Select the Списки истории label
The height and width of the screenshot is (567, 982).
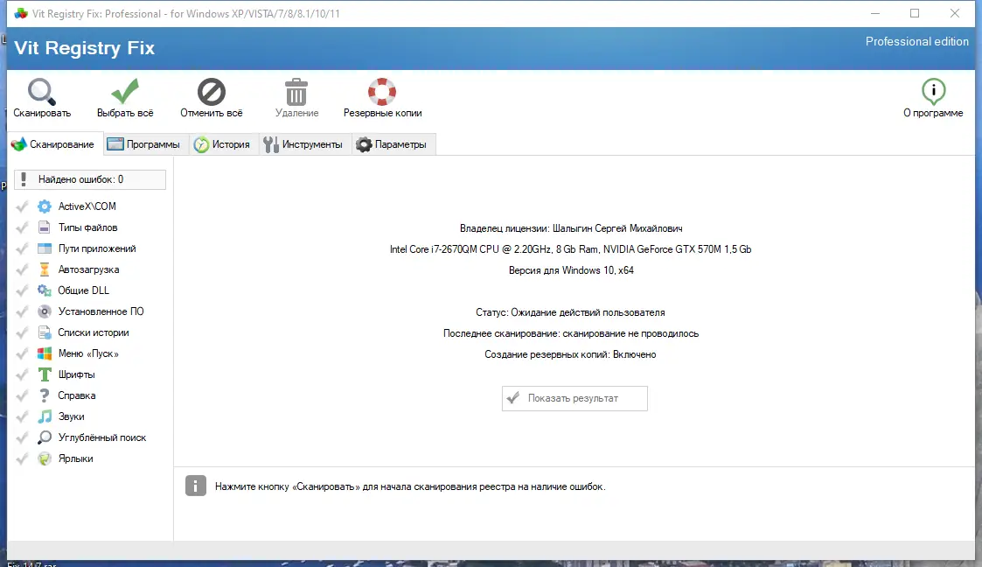[x=94, y=332]
